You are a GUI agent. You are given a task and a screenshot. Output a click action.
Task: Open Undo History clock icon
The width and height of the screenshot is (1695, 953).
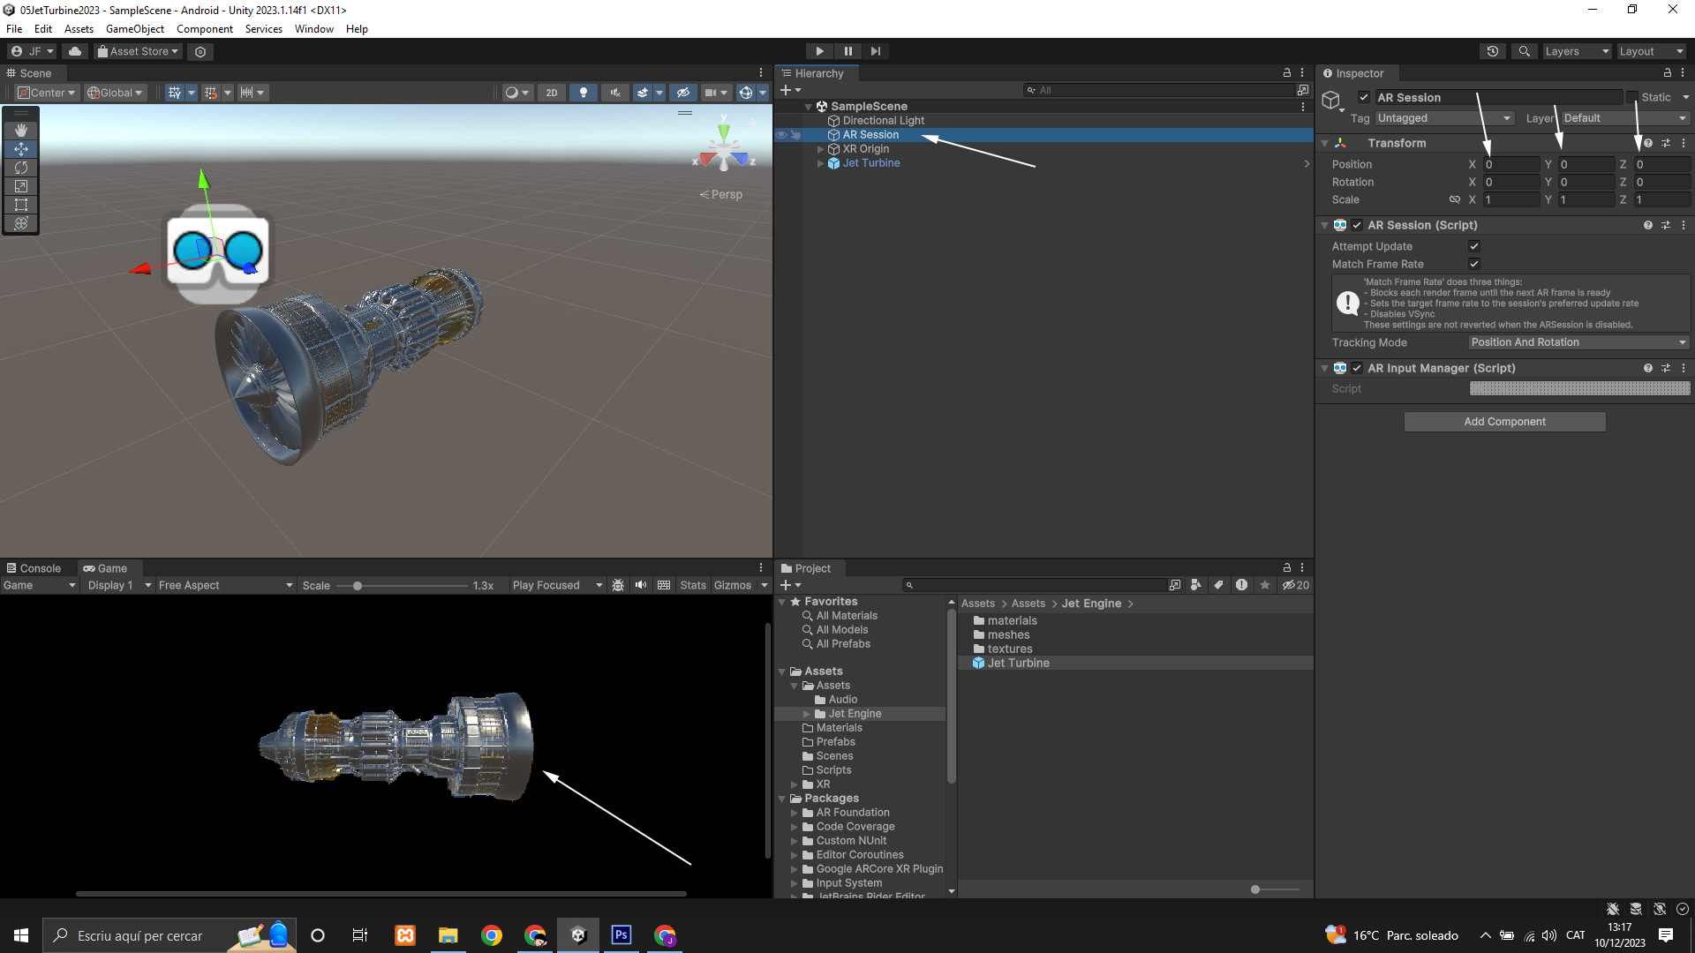pos(1493,51)
